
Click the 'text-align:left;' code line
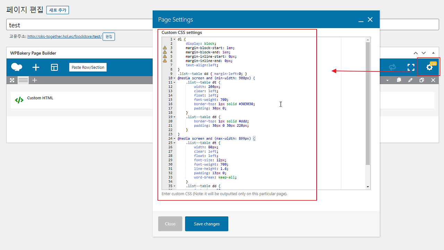(202, 65)
